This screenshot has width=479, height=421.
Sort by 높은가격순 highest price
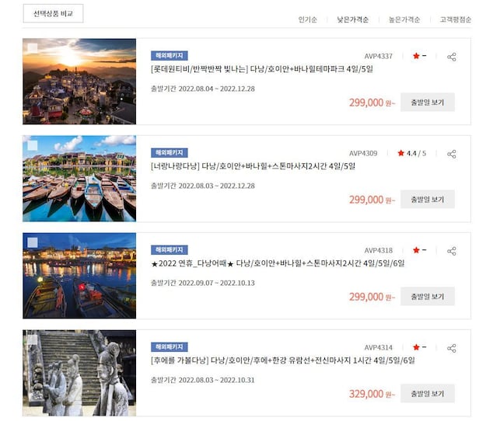point(404,20)
